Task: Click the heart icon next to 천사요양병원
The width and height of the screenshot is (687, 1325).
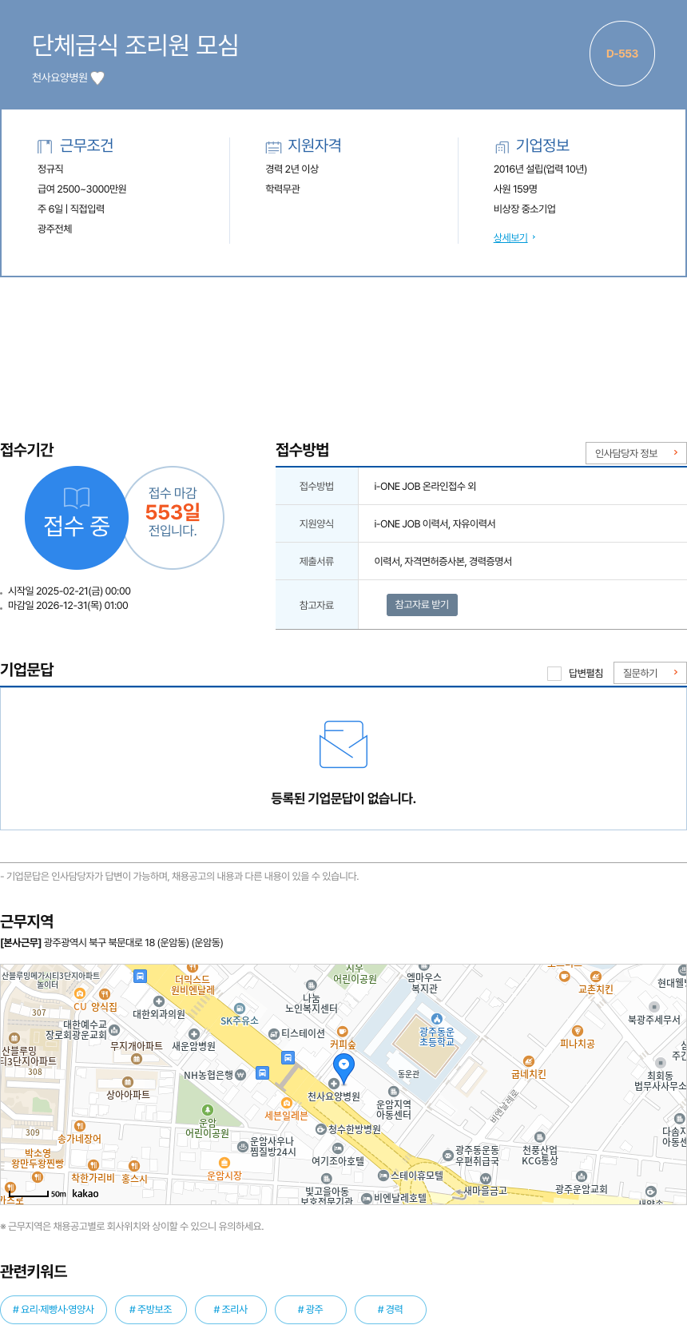Action: pos(97,78)
